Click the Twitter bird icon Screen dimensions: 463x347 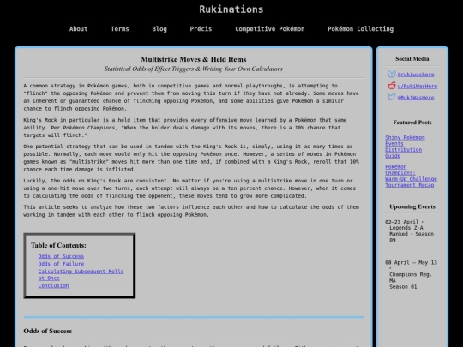pyautogui.click(x=392, y=97)
